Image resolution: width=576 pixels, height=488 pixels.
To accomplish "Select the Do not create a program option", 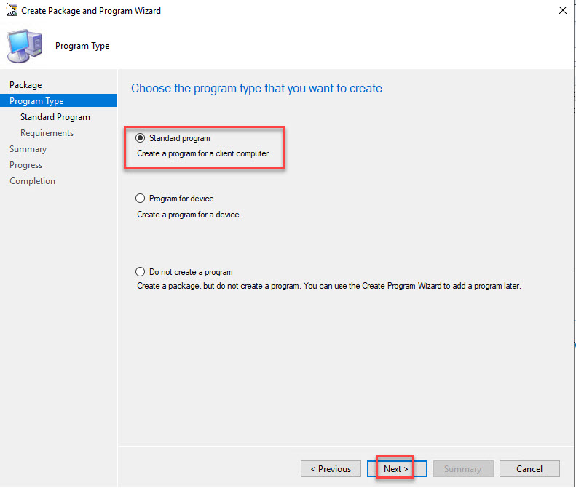I will click(x=141, y=272).
